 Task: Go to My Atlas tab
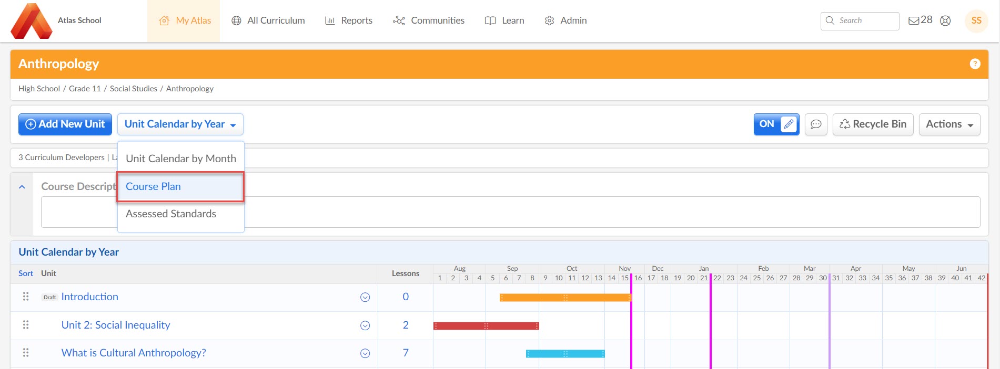tap(184, 20)
